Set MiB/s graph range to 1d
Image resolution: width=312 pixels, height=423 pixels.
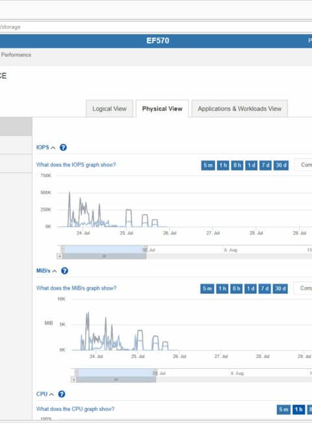[250, 289]
